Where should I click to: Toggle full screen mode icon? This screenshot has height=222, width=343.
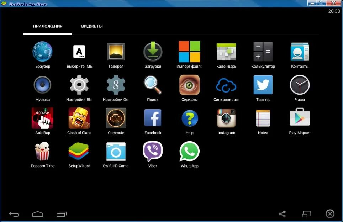point(306,214)
